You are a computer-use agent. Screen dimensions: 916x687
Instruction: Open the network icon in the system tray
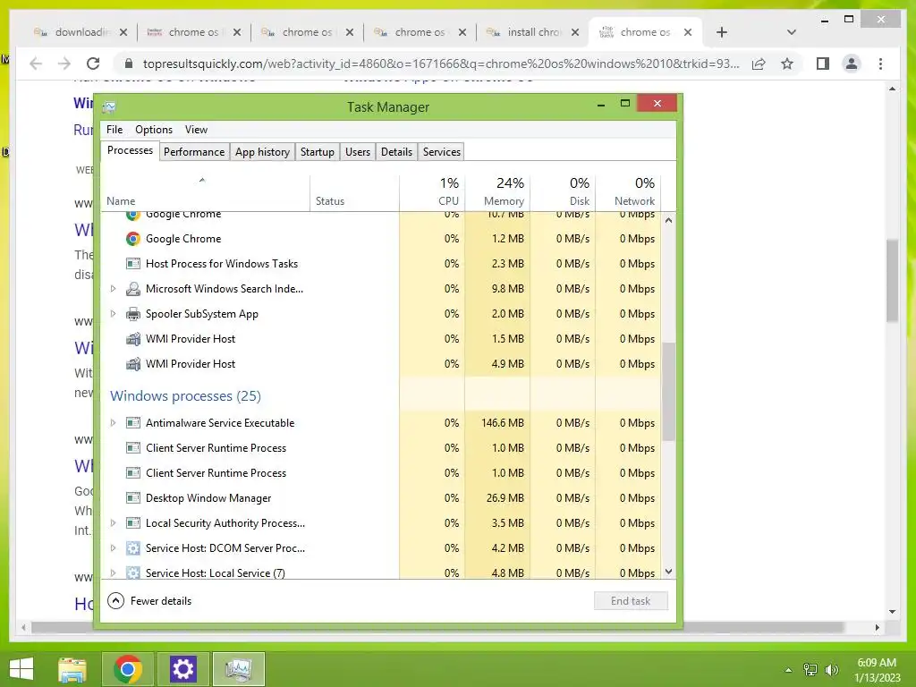pyautogui.click(x=810, y=670)
